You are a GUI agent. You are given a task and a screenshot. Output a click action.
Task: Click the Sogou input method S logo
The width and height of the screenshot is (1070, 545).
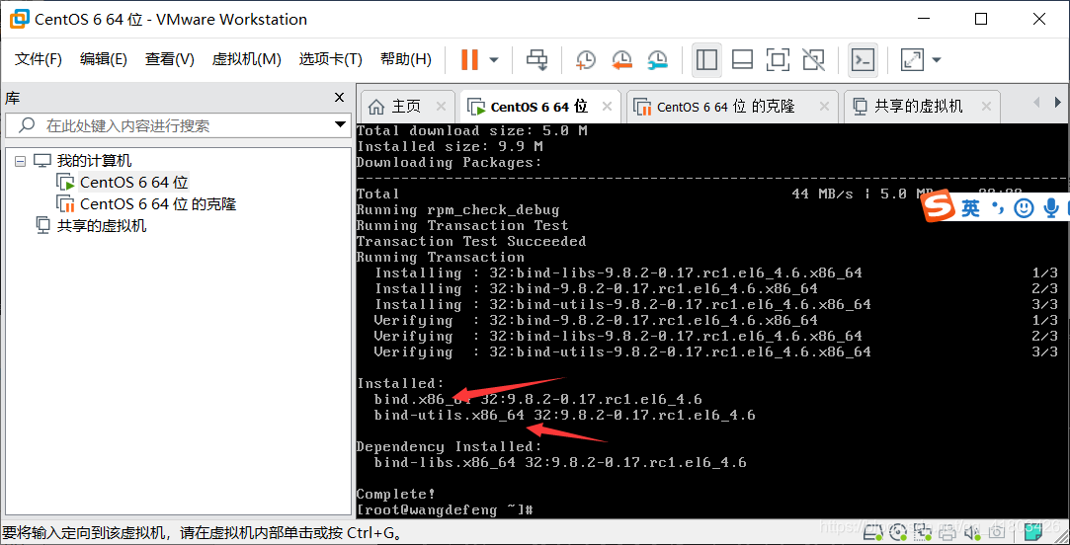click(939, 207)
